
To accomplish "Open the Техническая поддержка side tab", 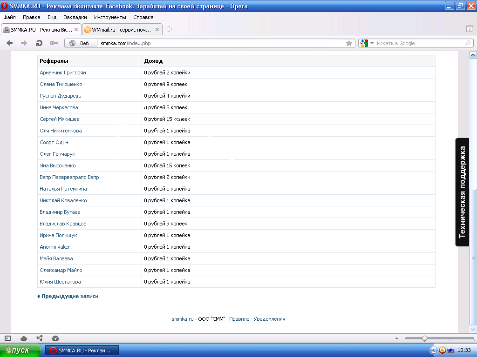I will pos(462,192).
